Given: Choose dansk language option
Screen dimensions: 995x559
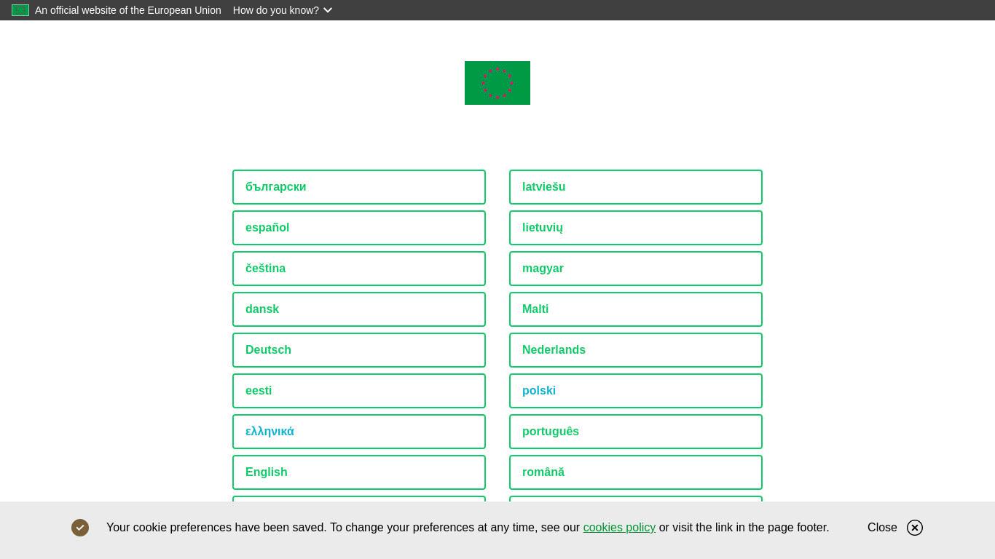Looking at the screenshot, I should click(359, 309).
